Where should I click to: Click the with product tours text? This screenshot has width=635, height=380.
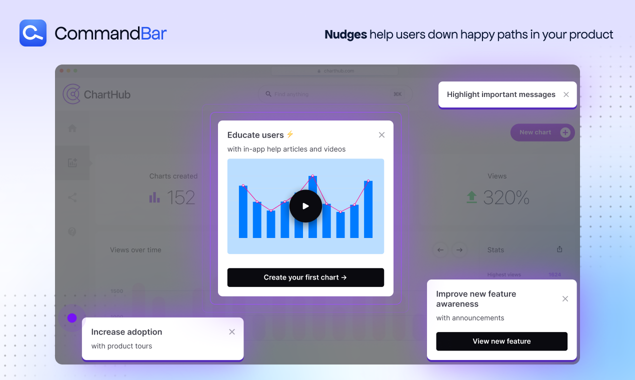point(121,346)
